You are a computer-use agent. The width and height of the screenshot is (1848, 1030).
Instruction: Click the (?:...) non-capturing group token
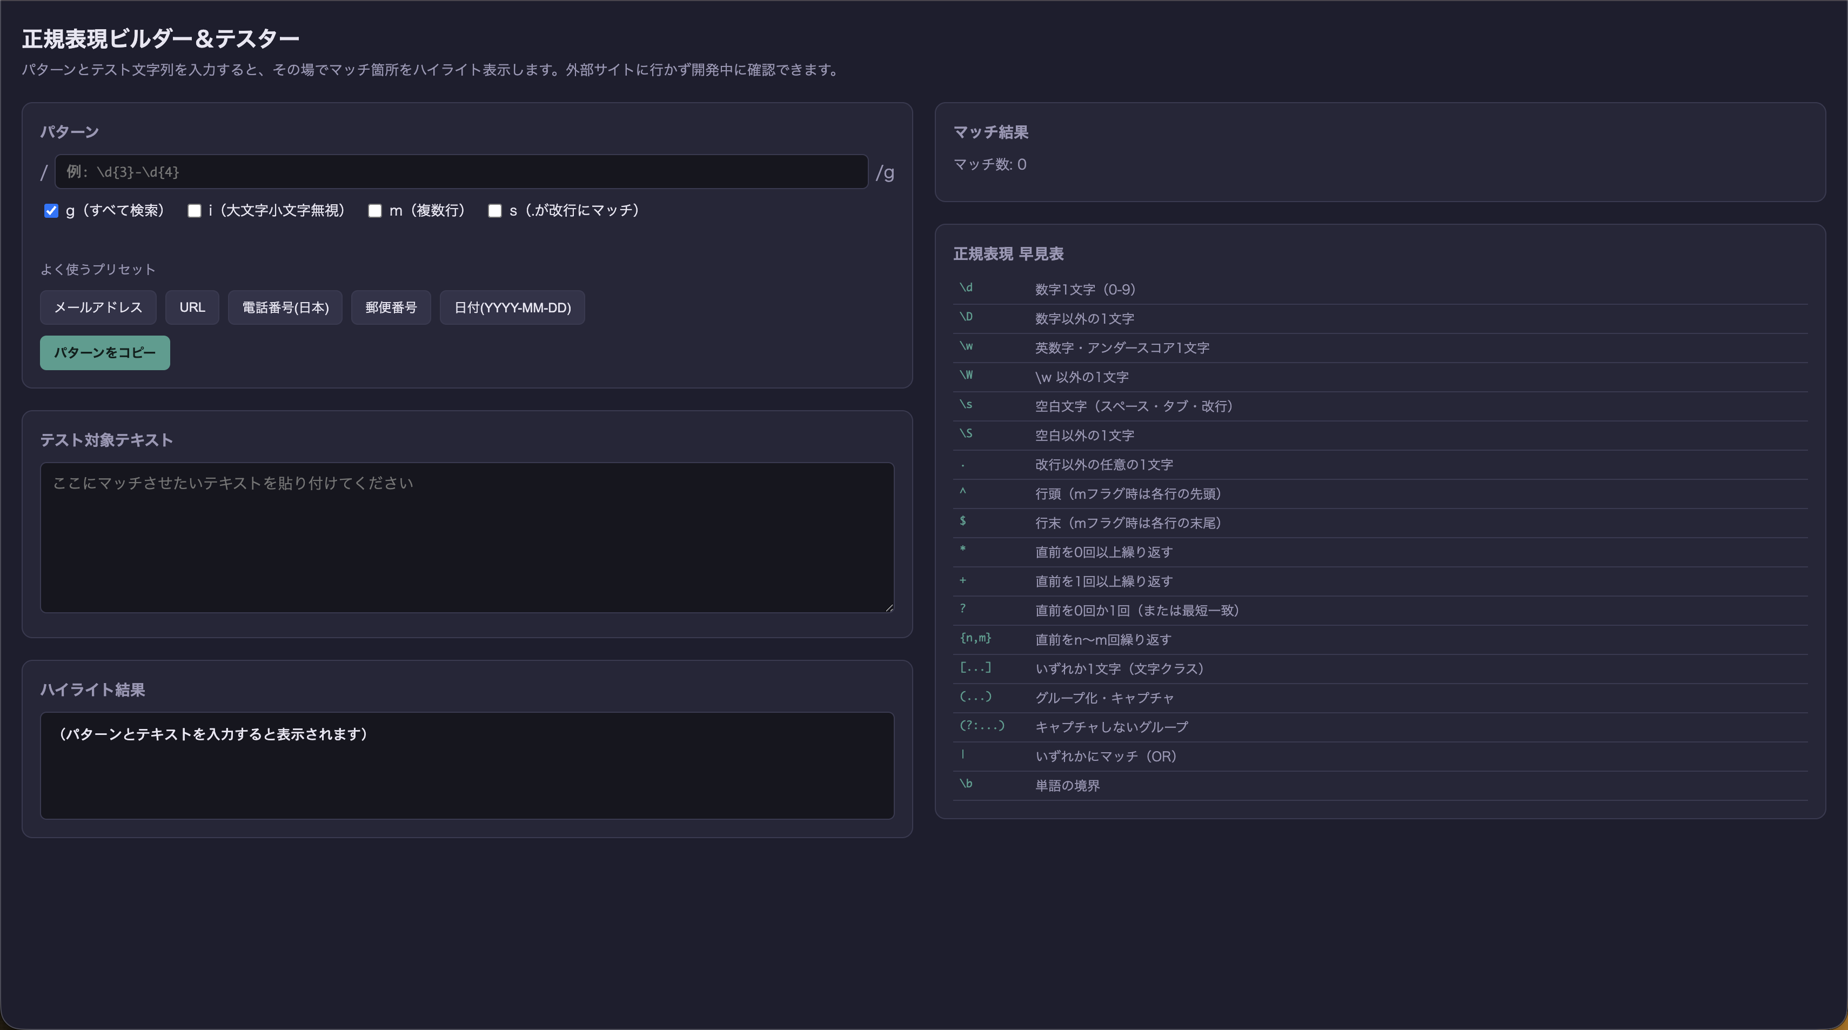[982, 726]
